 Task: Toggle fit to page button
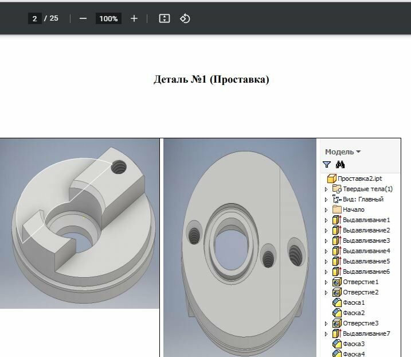[x=165, y=18]
